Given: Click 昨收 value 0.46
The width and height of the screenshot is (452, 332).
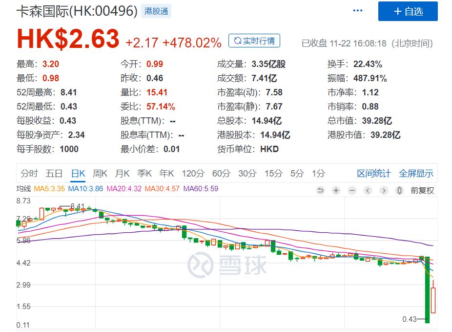Looking at the screenshot, I should pos(155,78).
